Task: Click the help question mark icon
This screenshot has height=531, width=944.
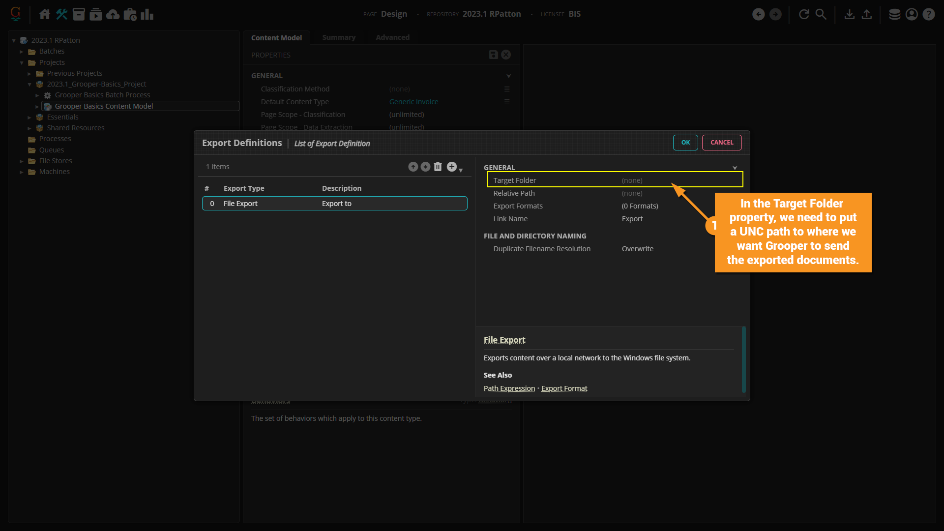Action: (x=928, y=14)
